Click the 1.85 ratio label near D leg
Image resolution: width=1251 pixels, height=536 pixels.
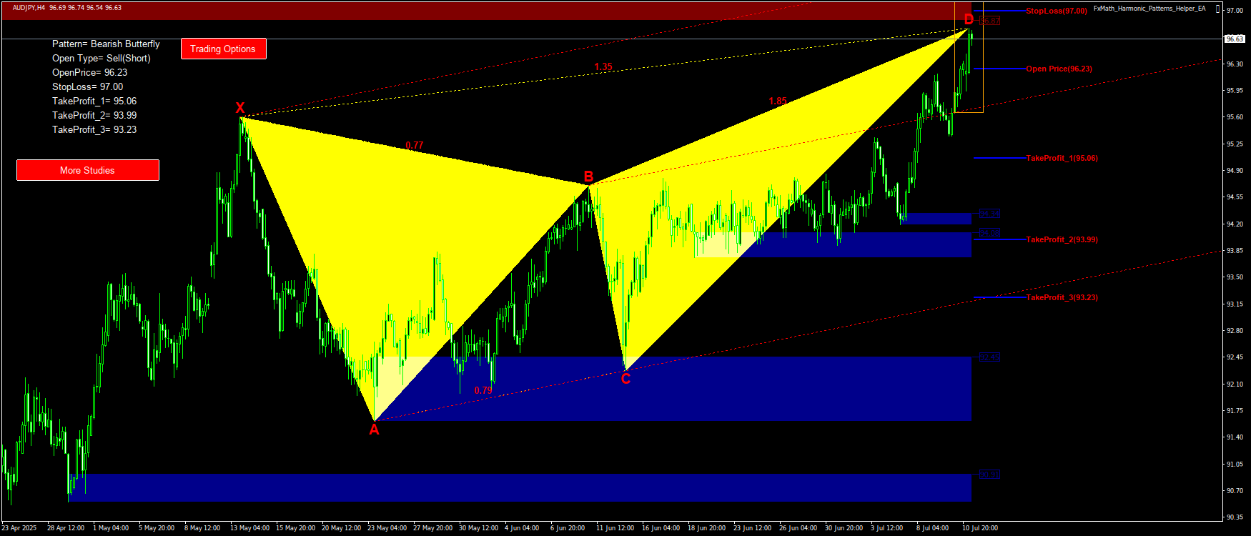(778, 101)
